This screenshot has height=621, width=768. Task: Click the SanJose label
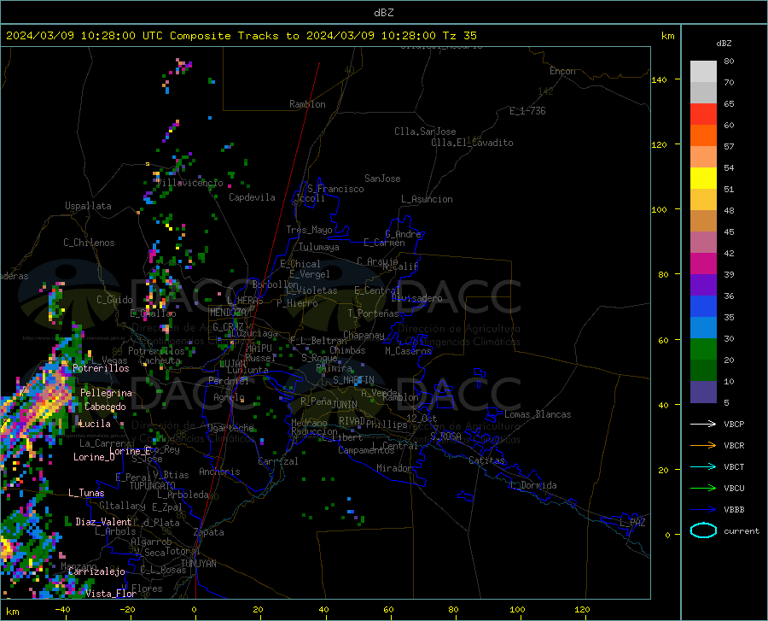pos(382,179)
